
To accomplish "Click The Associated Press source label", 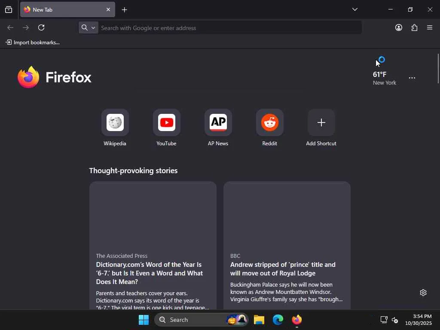I will (x=122, y=256).
